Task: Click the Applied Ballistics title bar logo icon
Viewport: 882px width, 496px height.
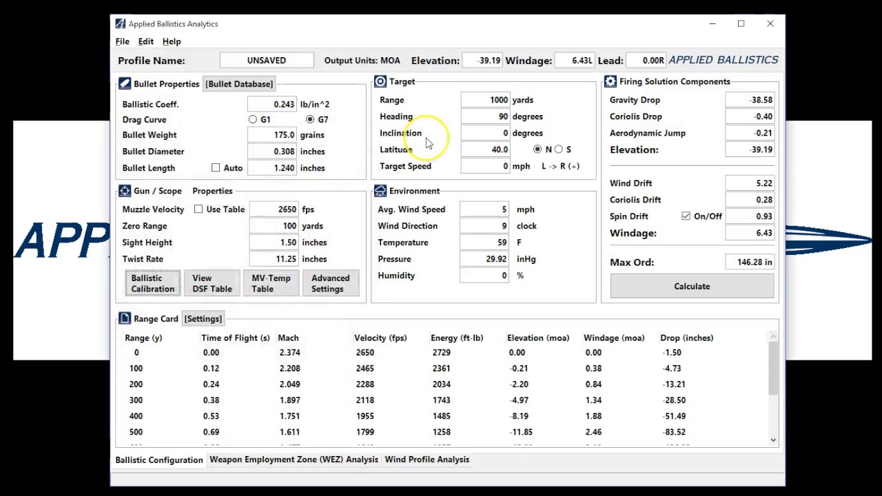Action: pyautogui.click(x=121, y=23)
